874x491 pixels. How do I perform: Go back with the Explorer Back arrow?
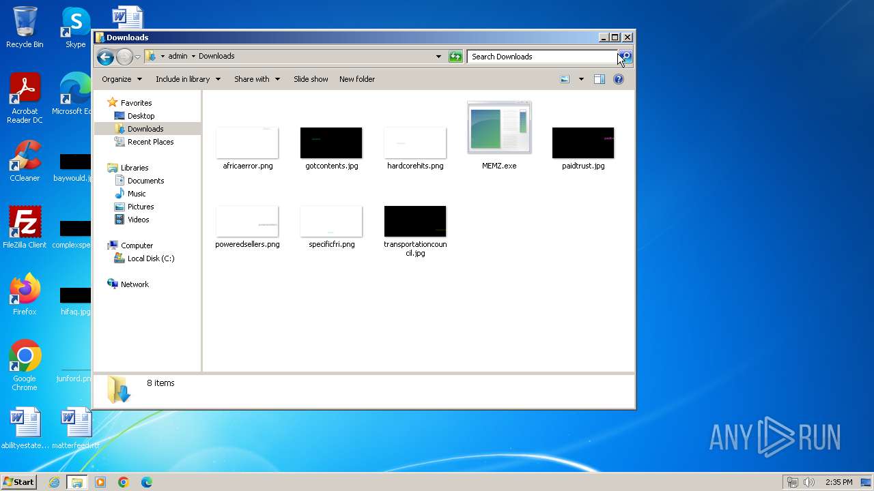pyautogui.click(x=105, y=57)
